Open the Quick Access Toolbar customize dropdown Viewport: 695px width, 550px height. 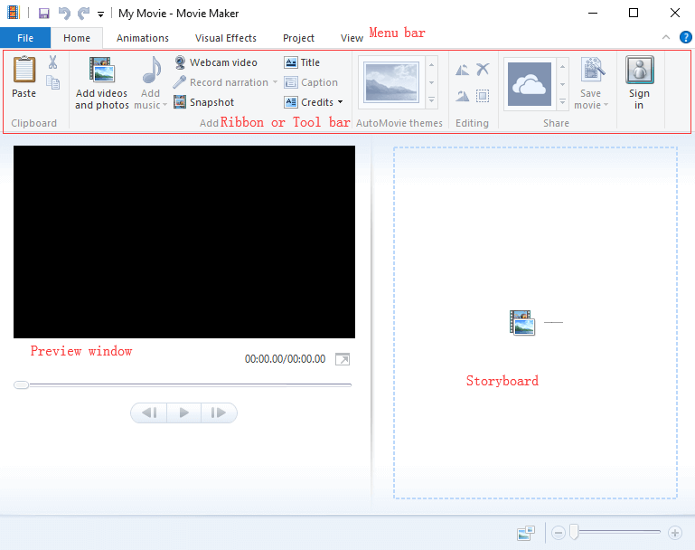(101, 14)
